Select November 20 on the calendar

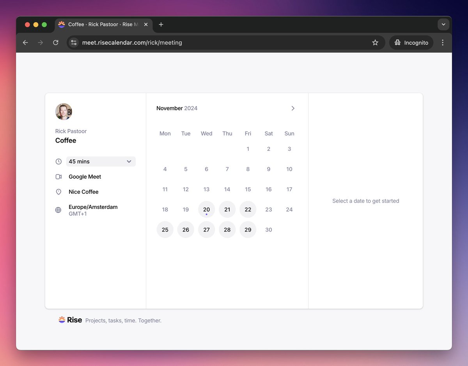click(206, 209)
